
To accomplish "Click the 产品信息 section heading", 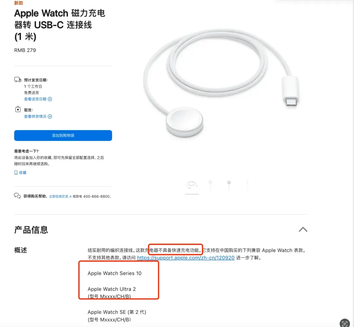I will click(31, 230).
